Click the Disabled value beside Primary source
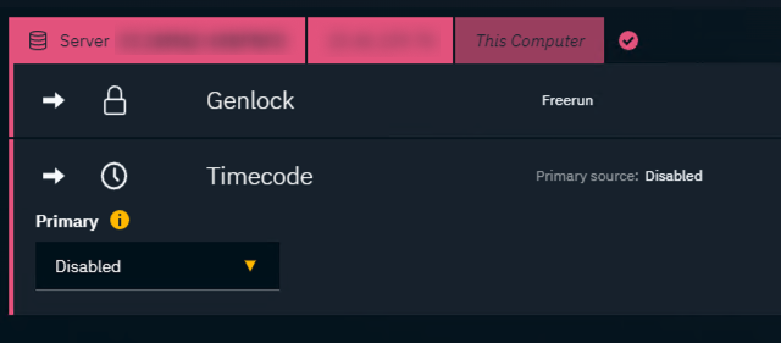Image resolution: width=781 pixels, height=343 pixels. click(674, 176)
